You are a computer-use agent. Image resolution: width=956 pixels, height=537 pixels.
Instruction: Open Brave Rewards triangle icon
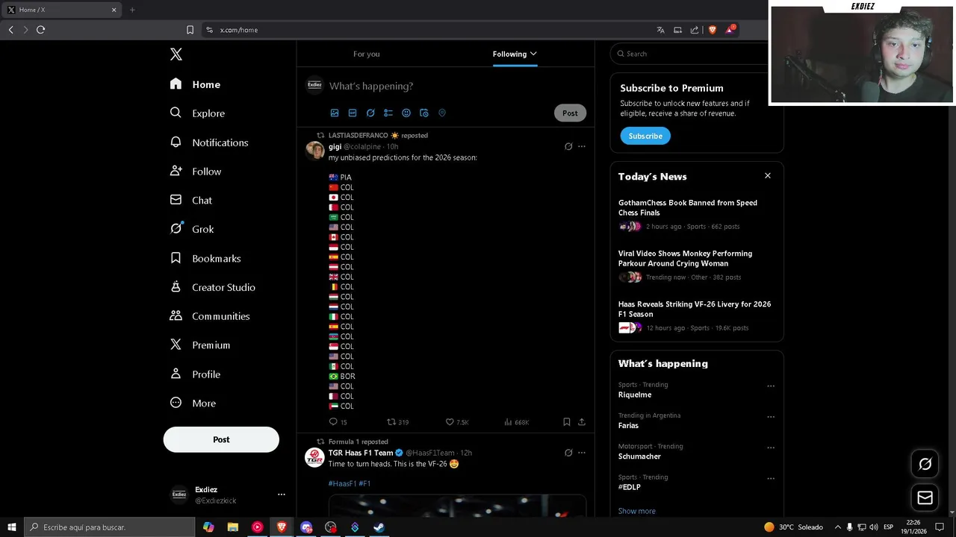click(730, 30)
